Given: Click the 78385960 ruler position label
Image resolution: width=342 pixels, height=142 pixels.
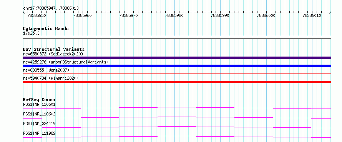Looking at the screenshot, I should point(83,15).
